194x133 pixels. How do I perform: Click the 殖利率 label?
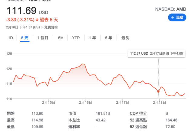point(74,127)
